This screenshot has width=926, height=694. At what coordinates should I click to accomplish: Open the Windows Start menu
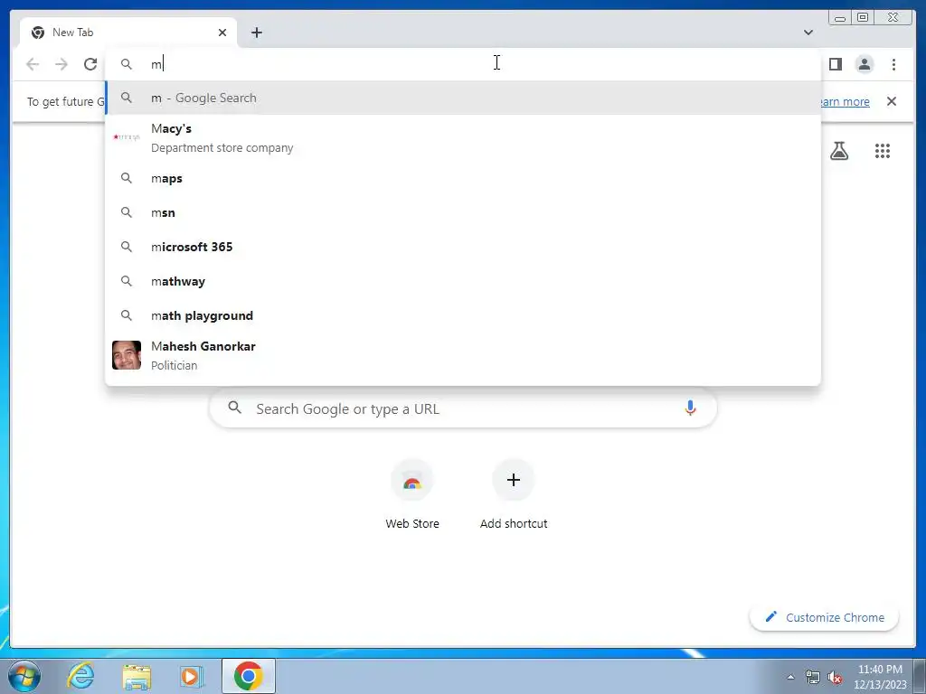point(24,676)
